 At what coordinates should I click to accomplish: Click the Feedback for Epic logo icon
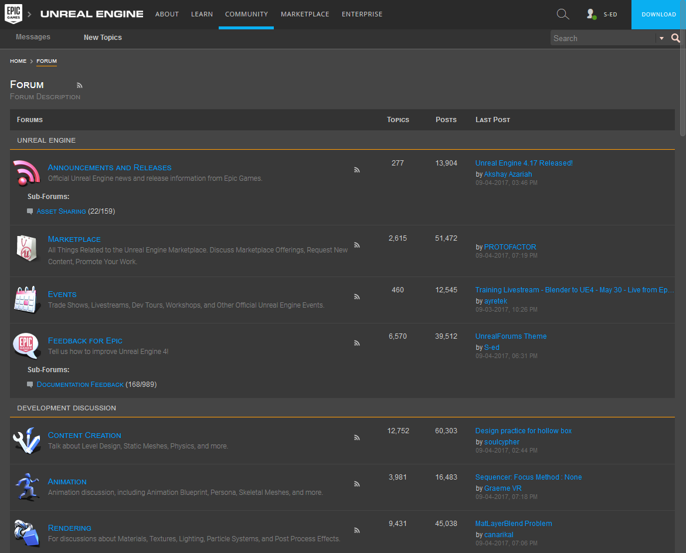pyautogui.click(x=26, y=346)
